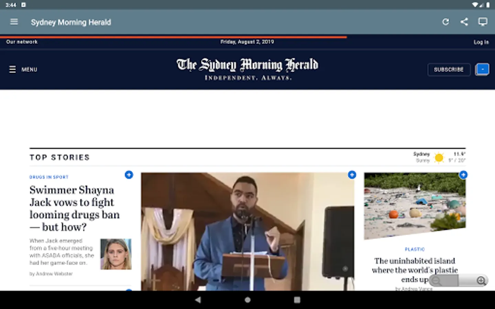The width and height of the screenshot is (495, 309).
Task: Tap the share icon in app bar
Action: 464,22
